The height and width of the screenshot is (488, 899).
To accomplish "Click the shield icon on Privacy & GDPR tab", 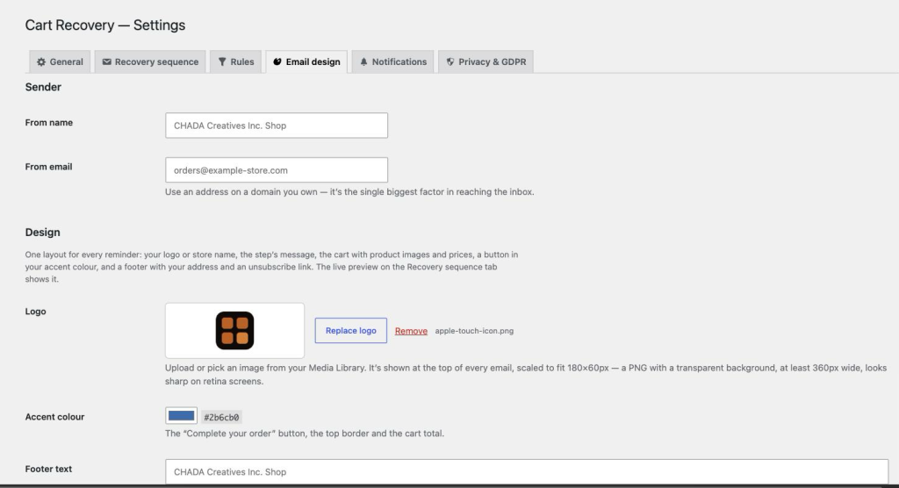I will coord(450,62).
